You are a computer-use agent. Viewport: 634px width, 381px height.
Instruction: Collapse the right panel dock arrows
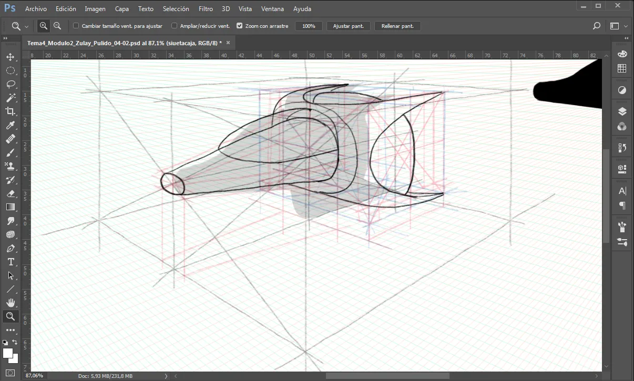626,38
